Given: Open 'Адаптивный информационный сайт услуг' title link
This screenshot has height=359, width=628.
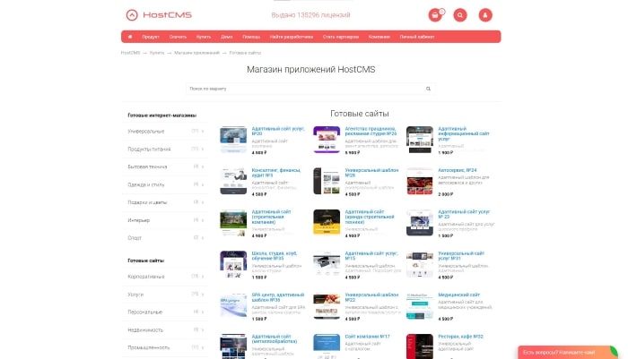Looking at the screenshot, I should point(464,133).
